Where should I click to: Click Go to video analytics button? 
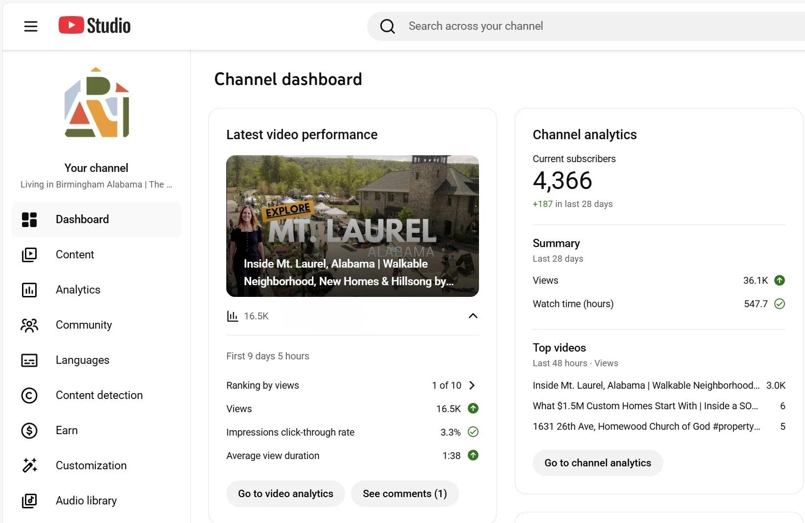tap(285, 494)
